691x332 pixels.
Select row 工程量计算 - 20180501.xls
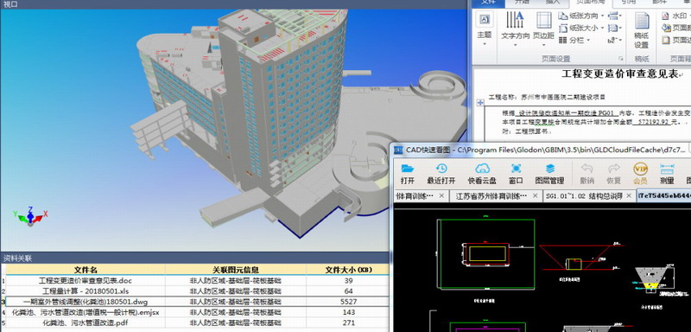(x=195, y=291)
